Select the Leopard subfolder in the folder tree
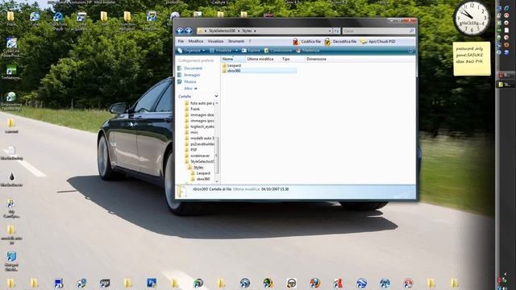The width and height of the screenshot is (516, 290). tap(201, 173)
